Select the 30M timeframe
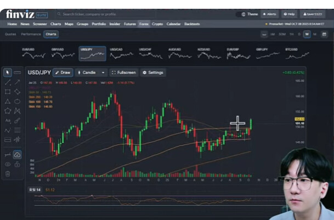Image resolution: width=334 pixels, height=220 pixels. click(282, 35)
